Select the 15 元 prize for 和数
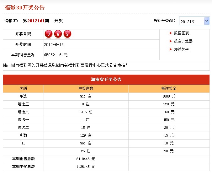212x176 pixels. (x=169, y=135)
